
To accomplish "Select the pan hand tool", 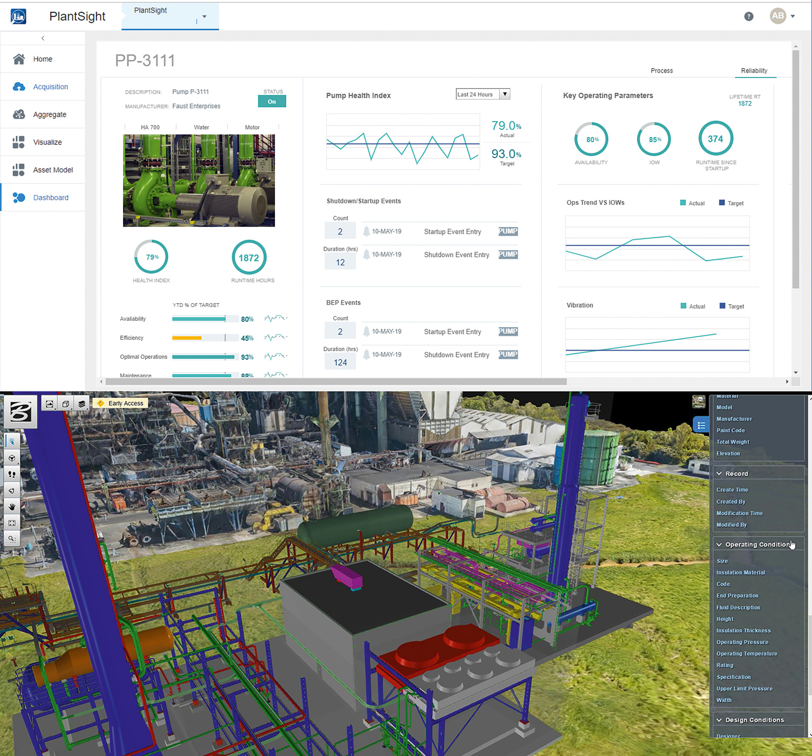I will pyautogui.click(x=12, y=507).
